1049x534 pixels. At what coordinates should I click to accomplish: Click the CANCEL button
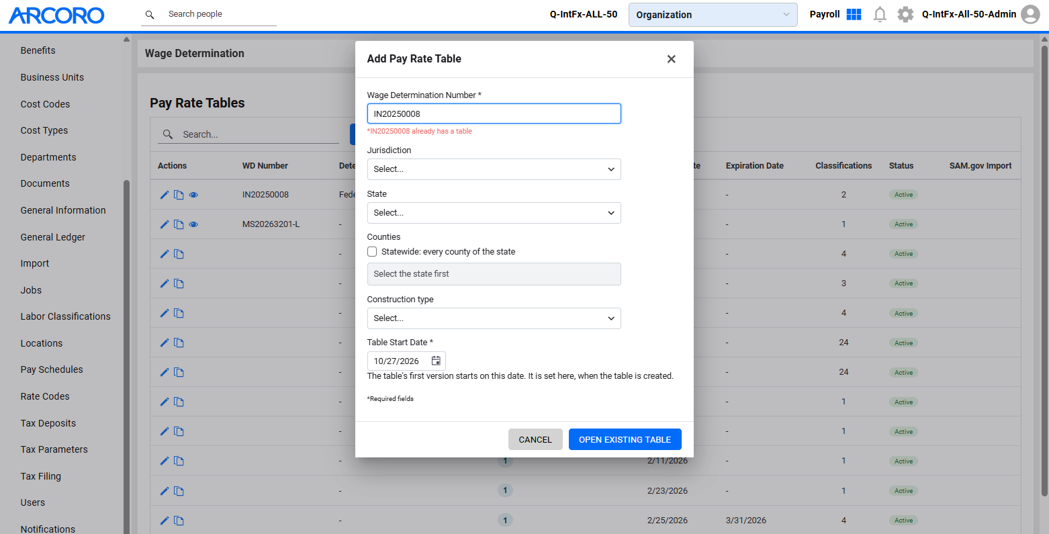click(535, 439)
